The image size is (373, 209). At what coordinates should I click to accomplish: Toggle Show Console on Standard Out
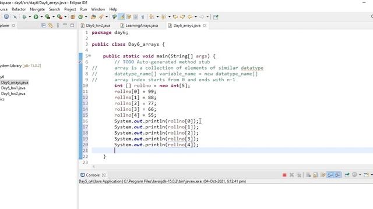pyautogui.click(x=330, y=175)
